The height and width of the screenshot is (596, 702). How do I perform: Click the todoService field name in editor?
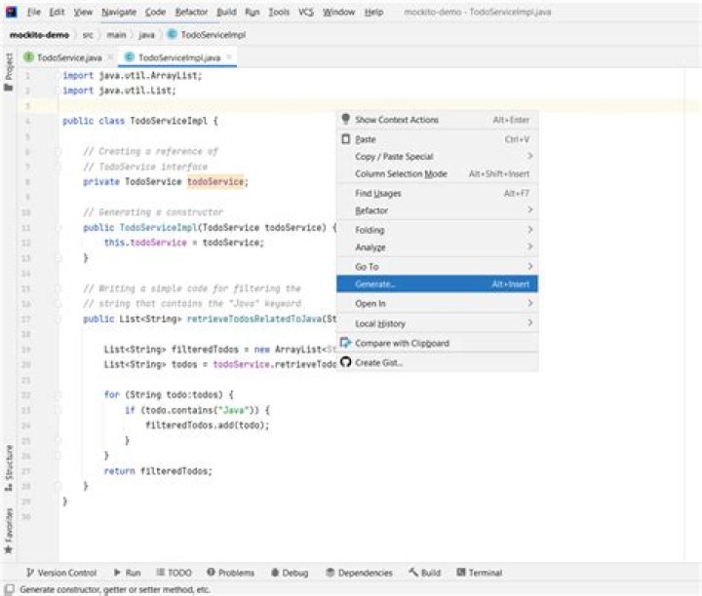[216, 181]
